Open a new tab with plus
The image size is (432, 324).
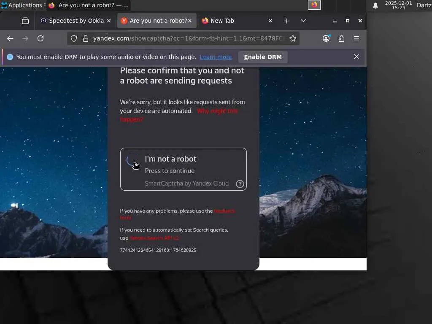[x=286, y=21]
